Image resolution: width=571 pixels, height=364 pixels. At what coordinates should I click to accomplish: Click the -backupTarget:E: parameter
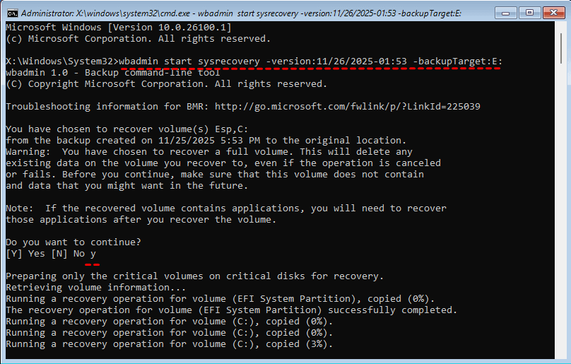point(459,61)
